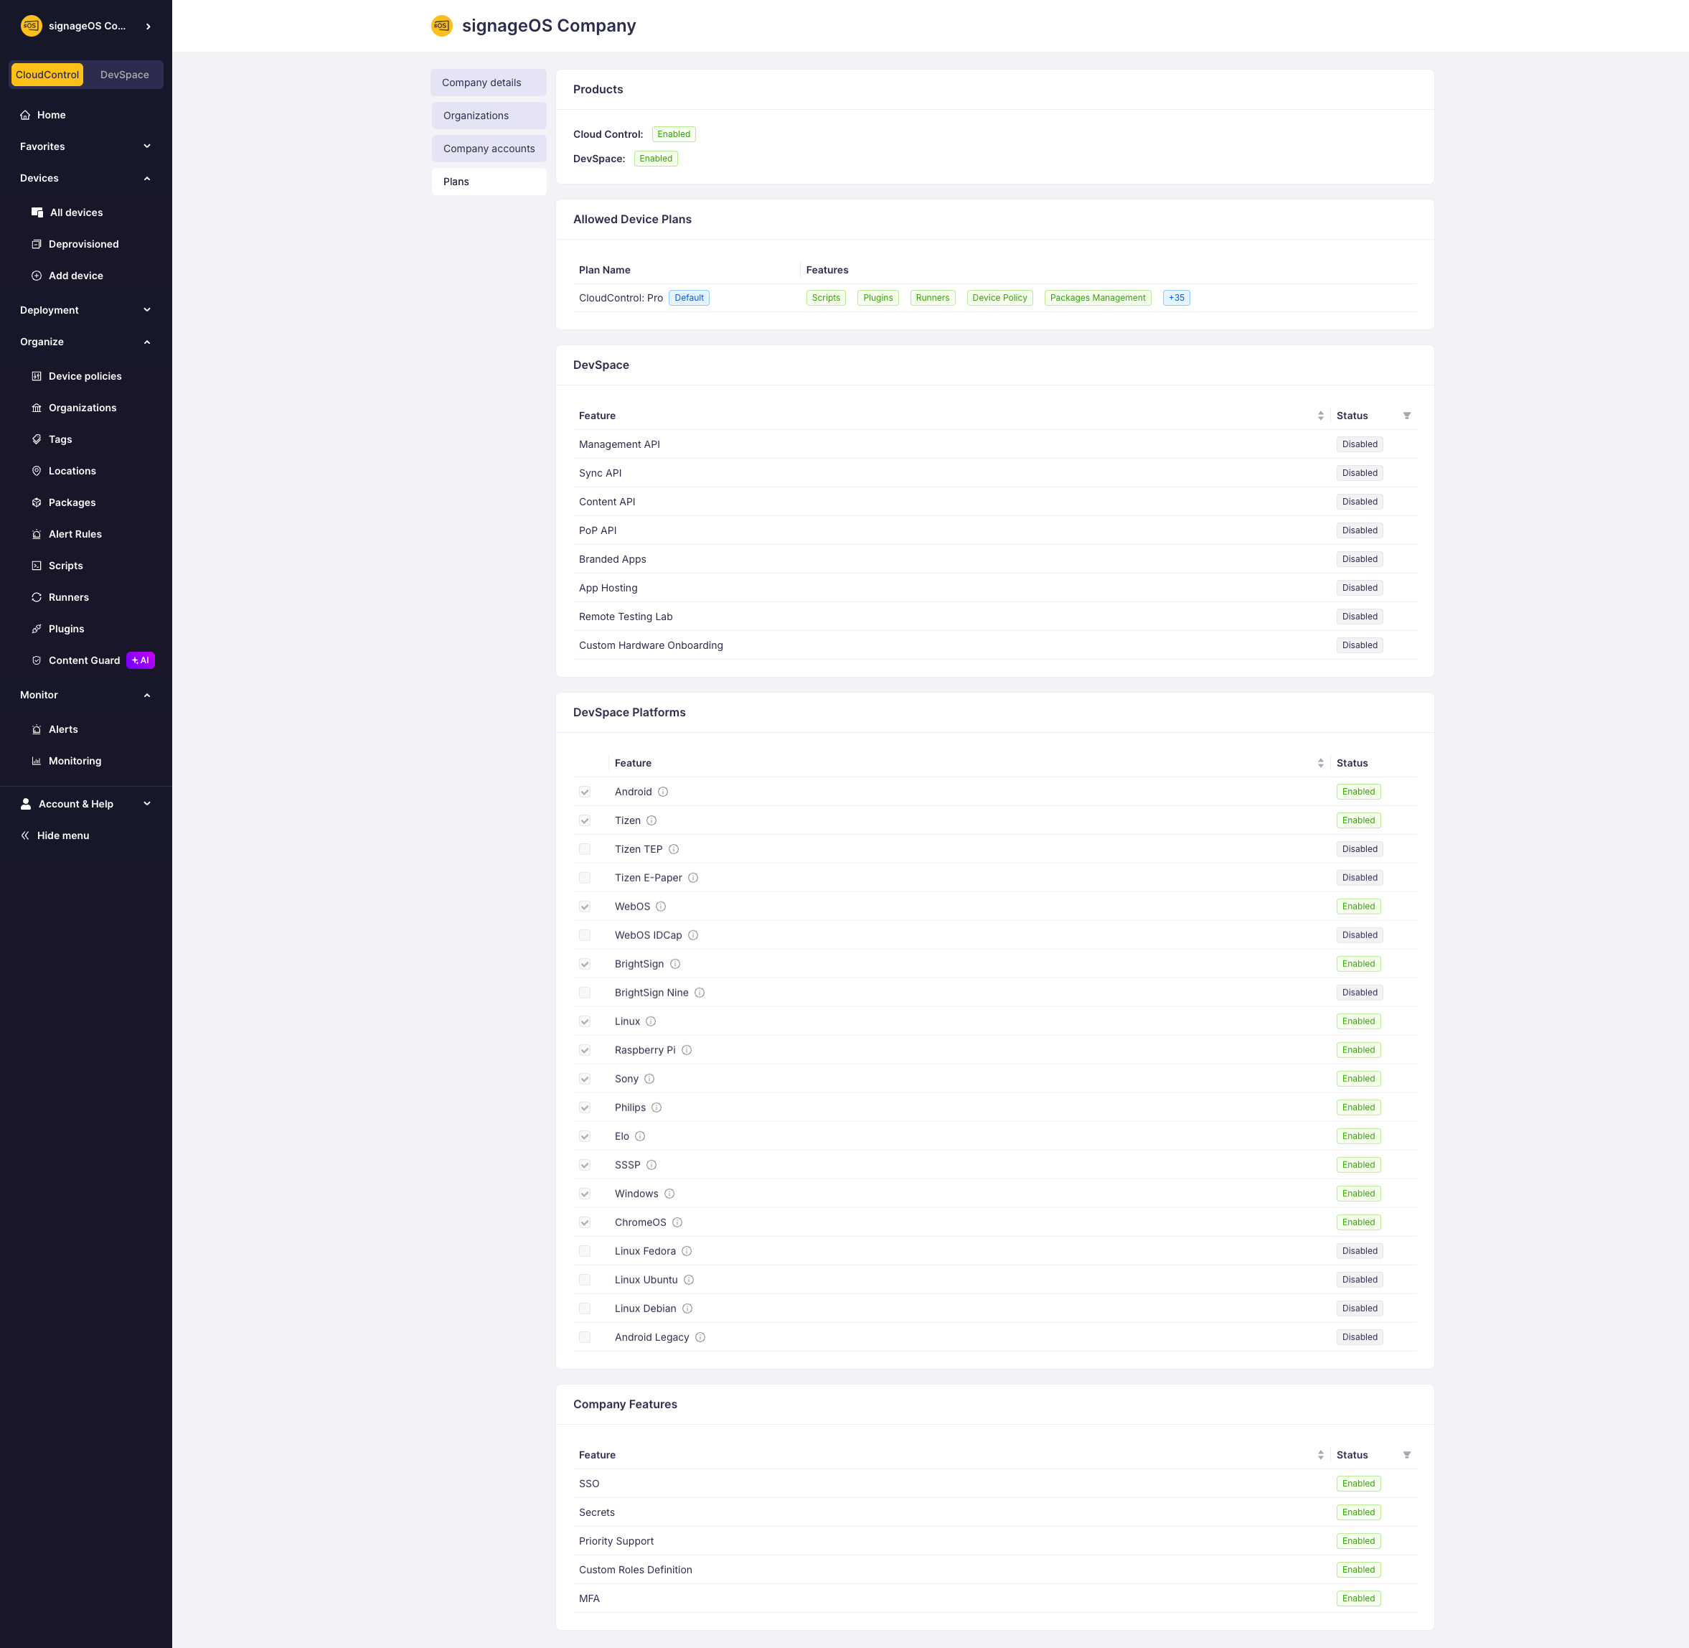Click the Monitoring chart icon
The height and width of the screenshot is (1648, 1689).
pos(37,760)
